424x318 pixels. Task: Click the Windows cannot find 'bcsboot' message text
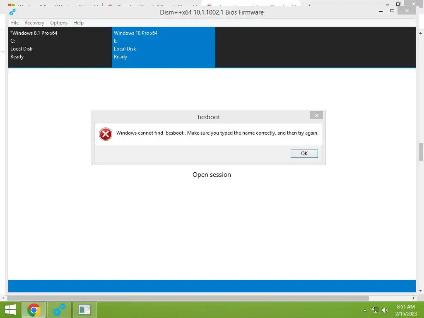point(217,133)
